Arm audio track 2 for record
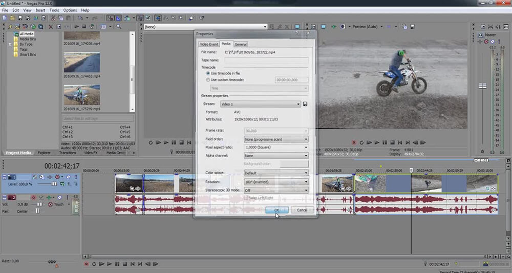 (33, 198)
